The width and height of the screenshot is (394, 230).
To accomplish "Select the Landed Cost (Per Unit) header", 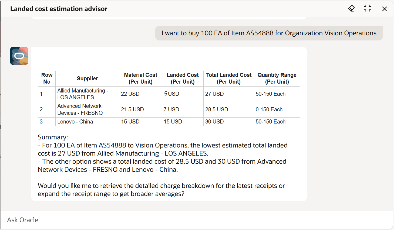I will [182, 78].
